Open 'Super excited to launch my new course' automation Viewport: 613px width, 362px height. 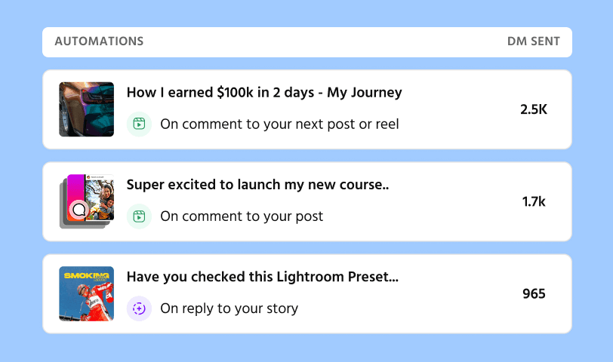[x=257, y=185]
